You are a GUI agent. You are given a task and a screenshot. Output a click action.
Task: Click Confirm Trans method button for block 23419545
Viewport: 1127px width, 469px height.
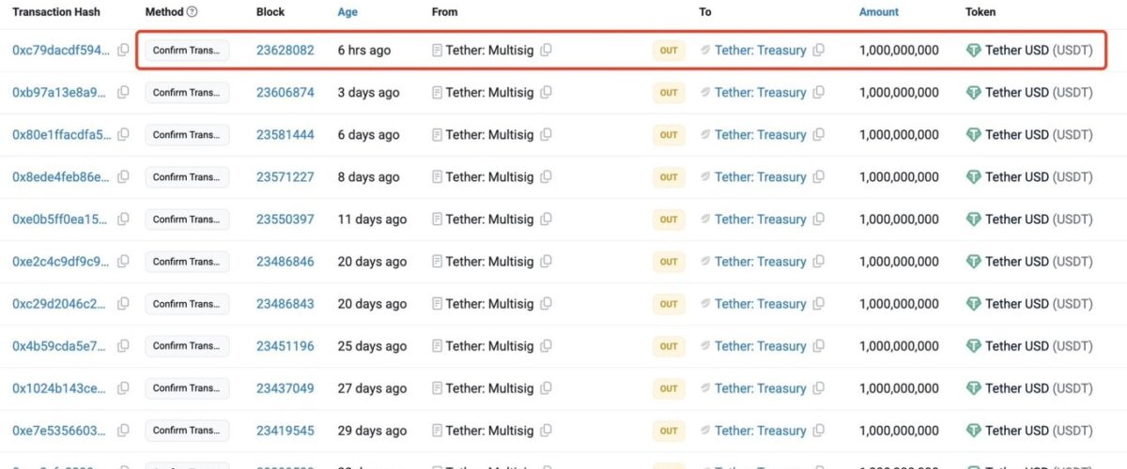click(x=187, y=431)
